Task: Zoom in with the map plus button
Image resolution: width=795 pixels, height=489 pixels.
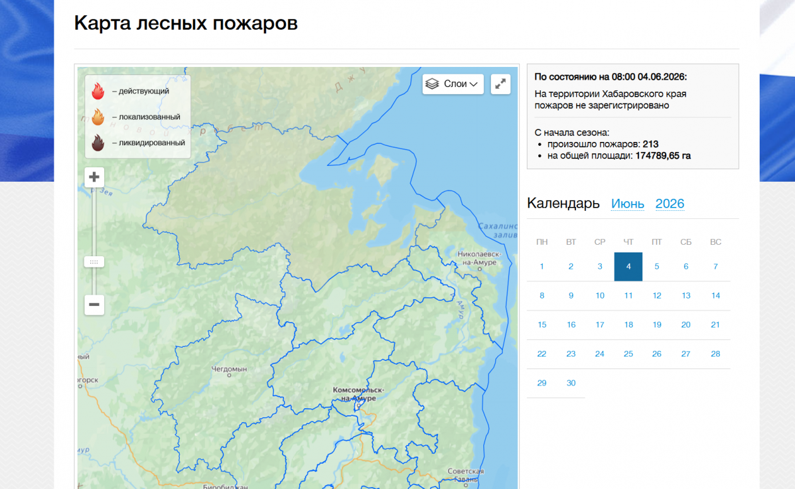Action: 94,177
